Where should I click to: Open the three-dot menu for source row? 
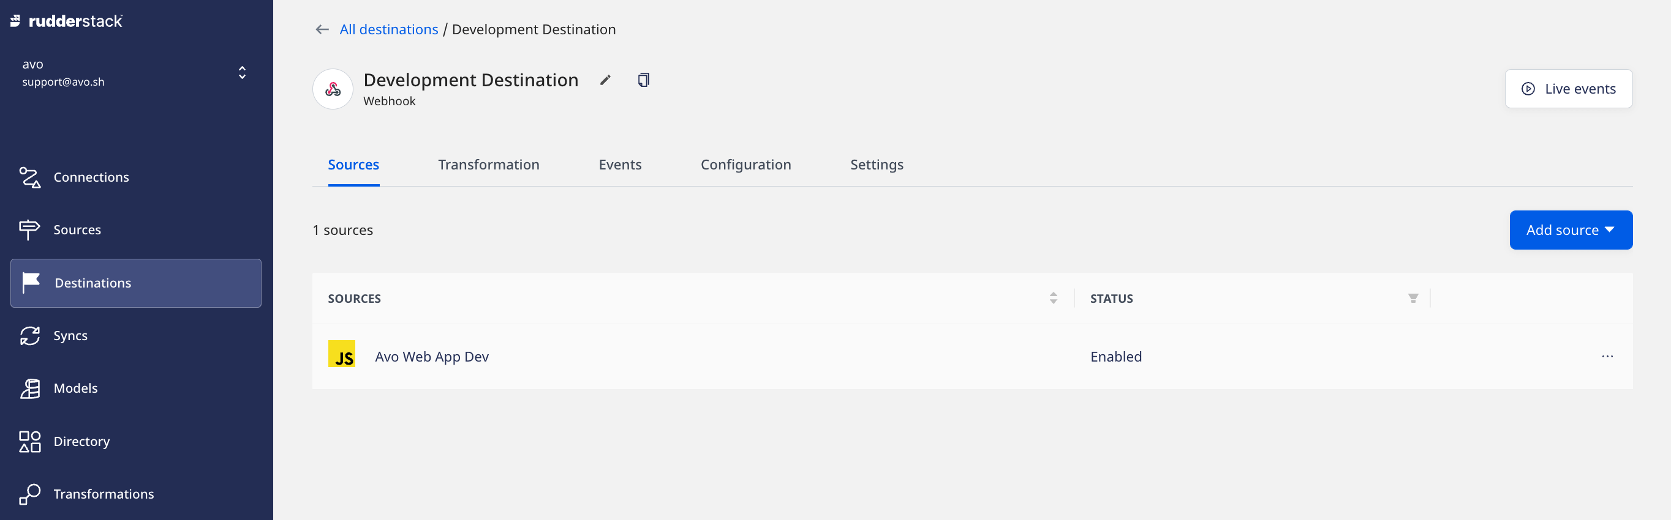coord(1607,356)
